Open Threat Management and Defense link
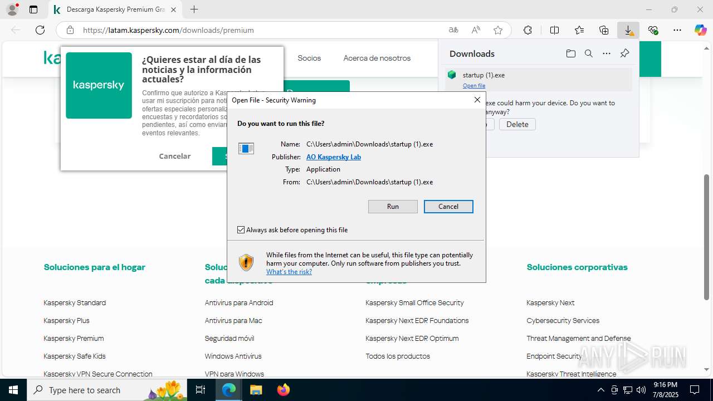713x401 pixels. 579,338
